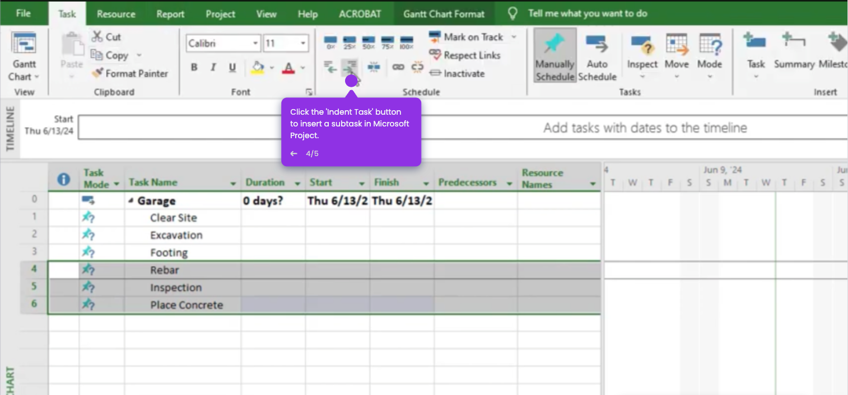The image size is (848, 395).
Task: Collapse the Garage summary task
Action: click(x=131, y=201)
